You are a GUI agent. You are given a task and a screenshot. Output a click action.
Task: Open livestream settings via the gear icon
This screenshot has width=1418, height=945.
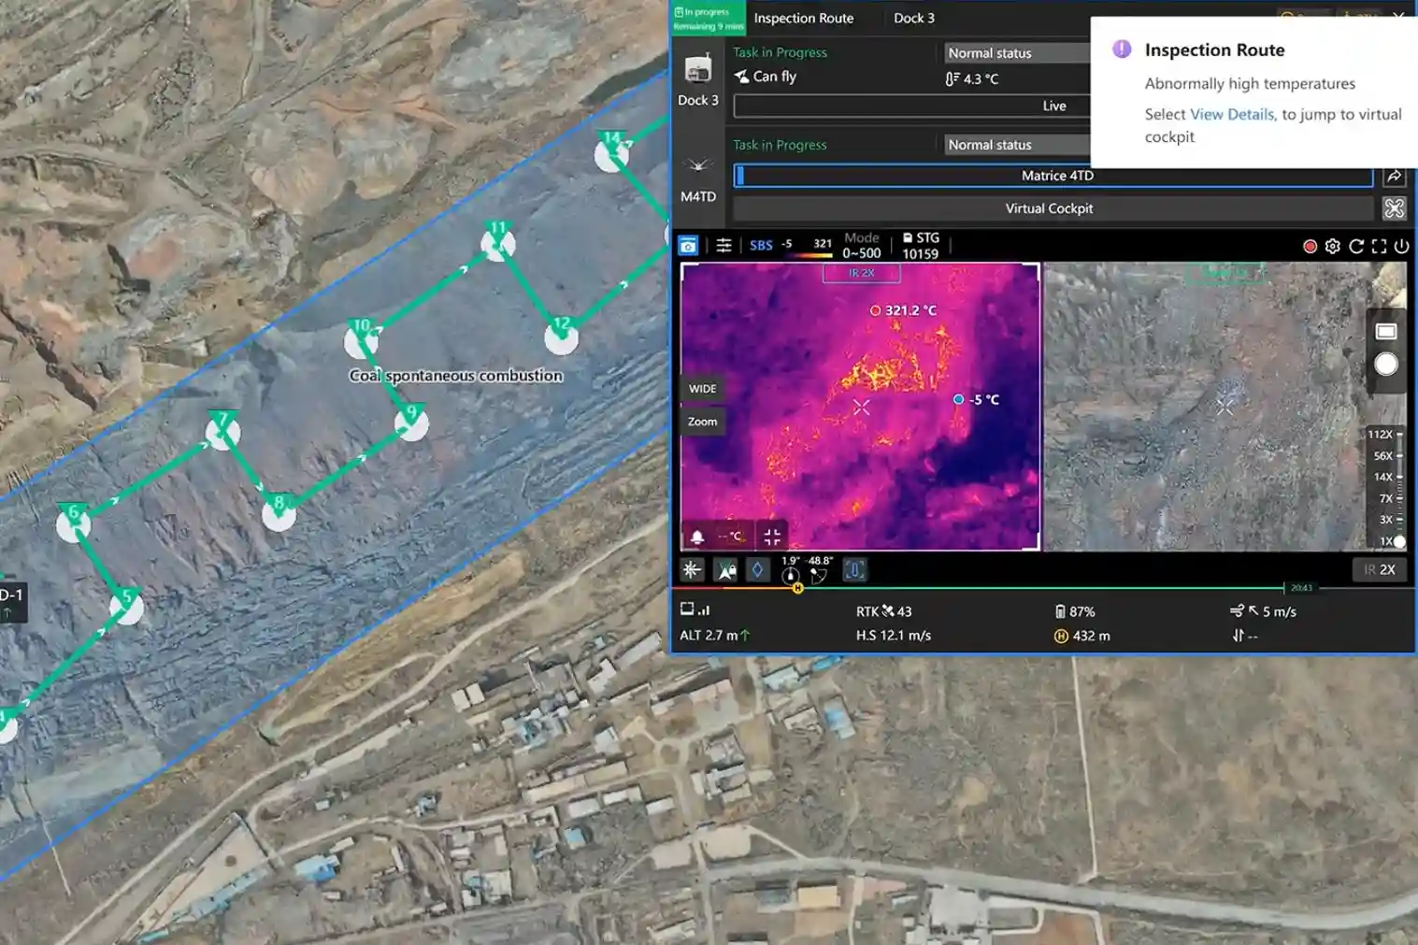[1333, 246]
